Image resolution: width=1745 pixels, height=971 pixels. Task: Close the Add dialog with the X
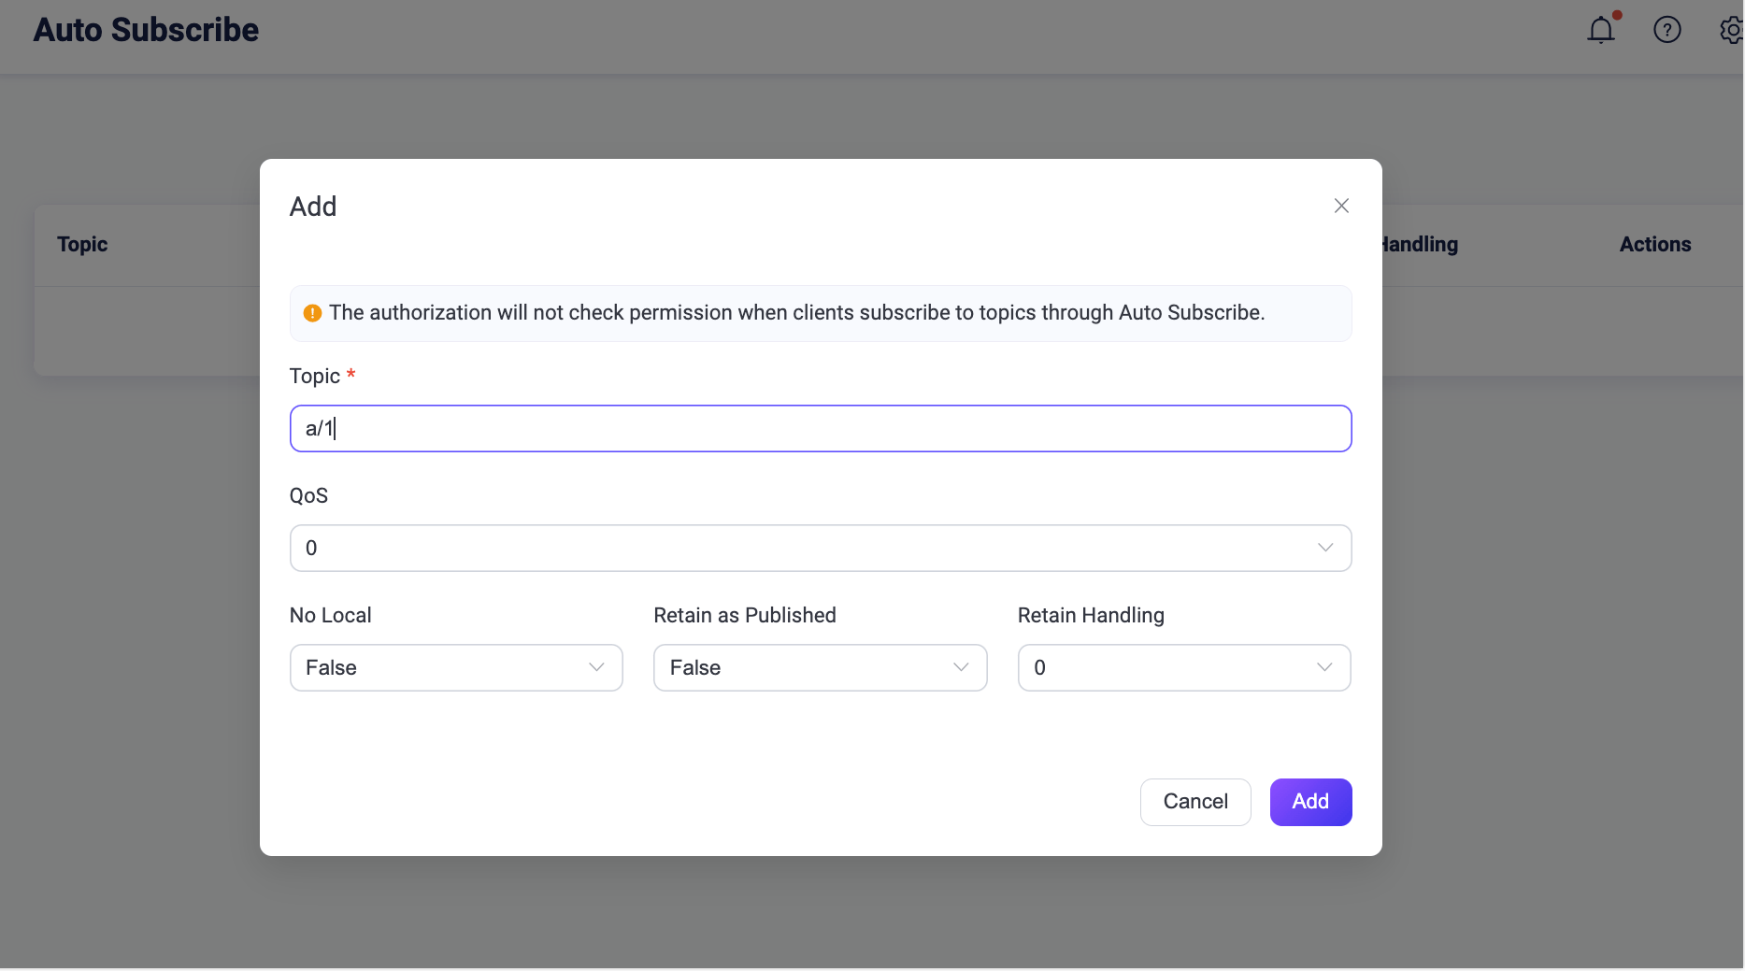[x=1341, y=206]
